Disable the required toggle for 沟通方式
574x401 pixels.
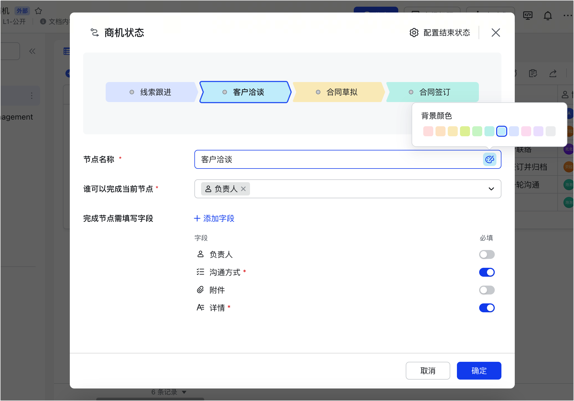[487, 272]
